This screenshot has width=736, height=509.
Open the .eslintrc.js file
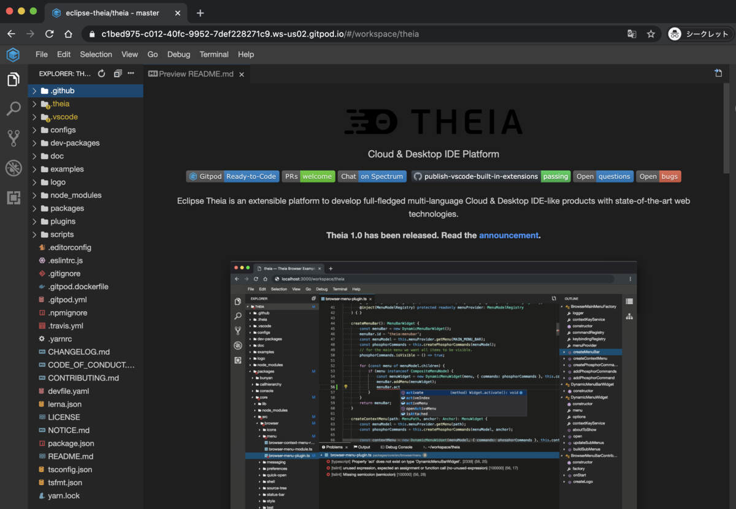(x=85, y=260)
